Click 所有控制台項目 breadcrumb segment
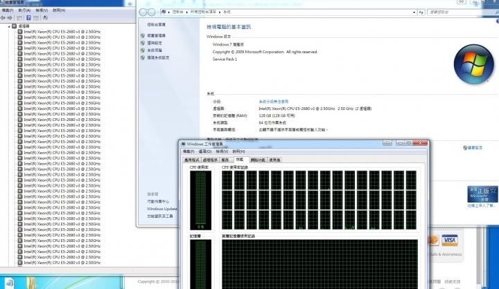The image size is (499, 289). tap(203, 12)
